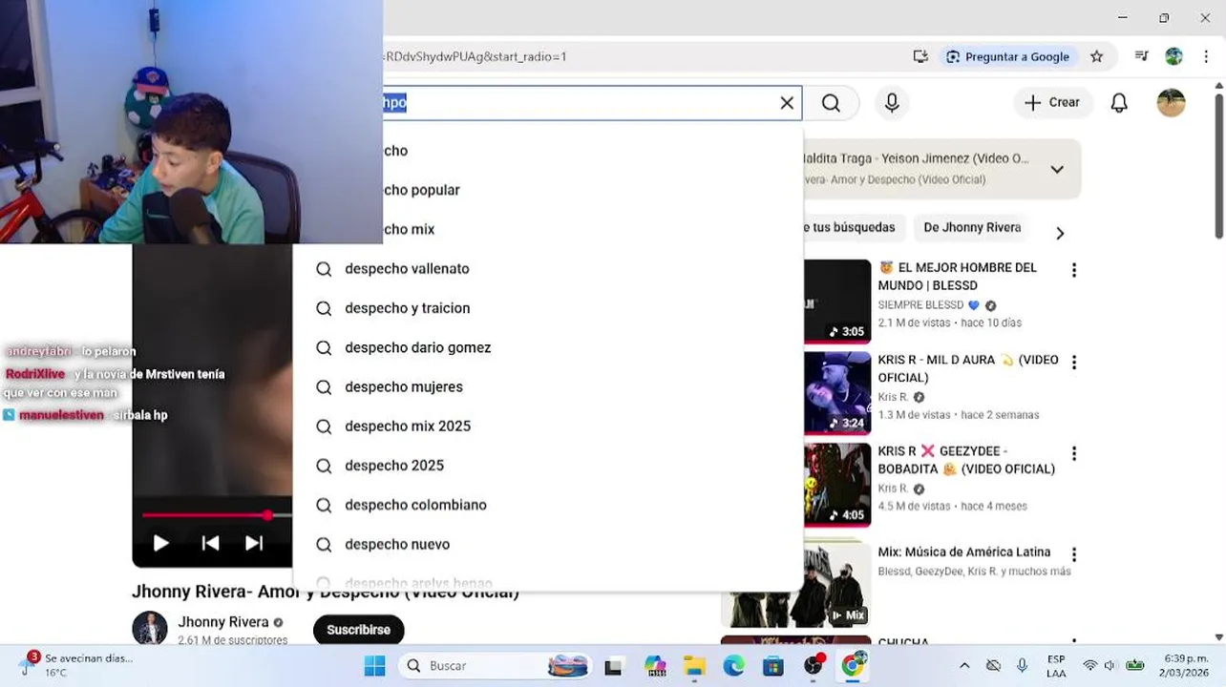Open 'Mix: Música de América Latina' title
This screenshot has width=1226, height=687.
963,552
